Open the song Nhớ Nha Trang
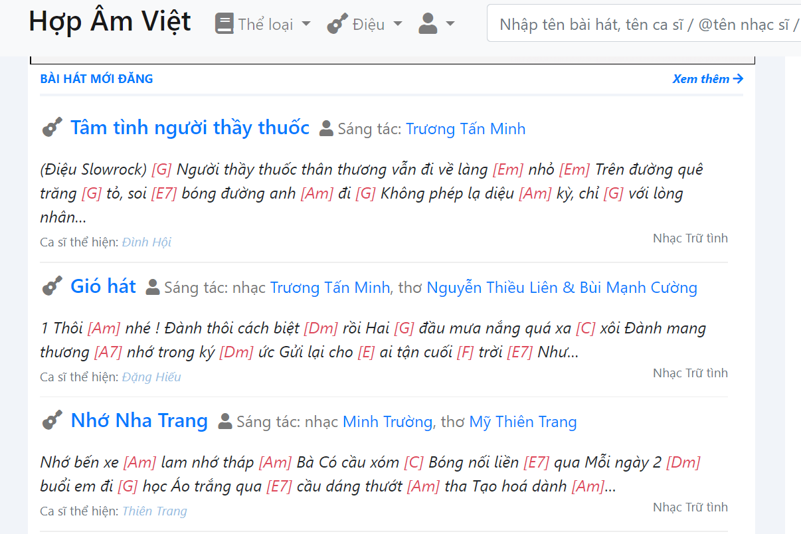Image resolution: width=801 pixels, height=534 pixels. [139, 420]
